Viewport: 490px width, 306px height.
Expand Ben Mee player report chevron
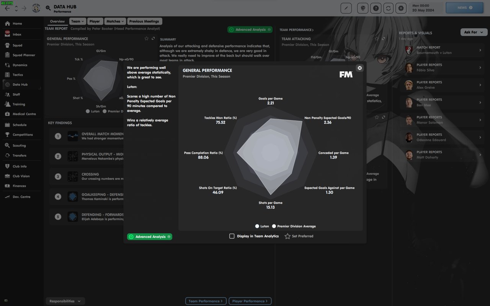[x=480, y=103]
